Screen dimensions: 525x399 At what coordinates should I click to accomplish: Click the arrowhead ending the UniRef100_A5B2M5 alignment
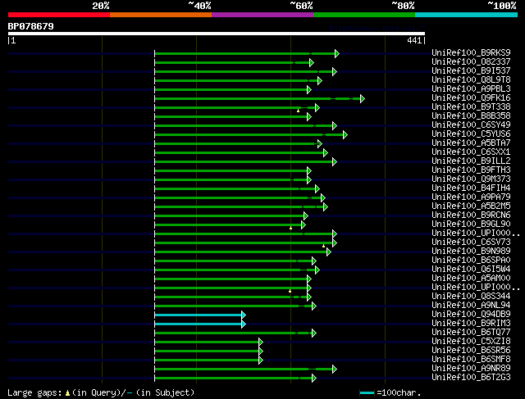coord(326,207)
